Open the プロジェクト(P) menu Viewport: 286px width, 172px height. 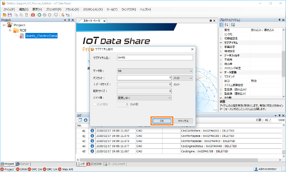[x=54, y=9]
